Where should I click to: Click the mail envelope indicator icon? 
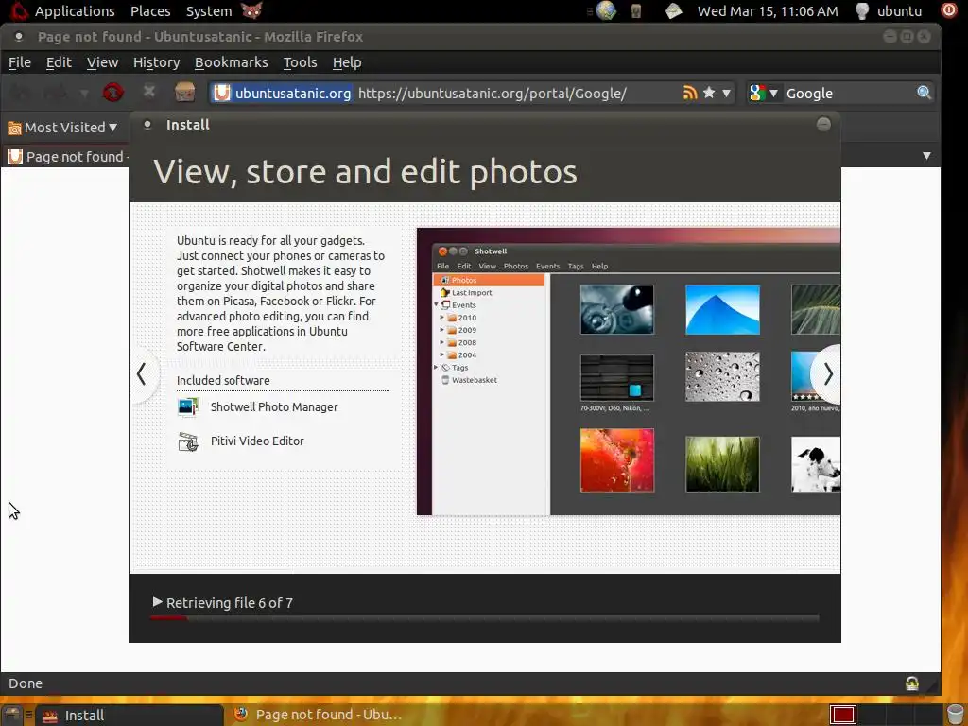coord(673,10)
